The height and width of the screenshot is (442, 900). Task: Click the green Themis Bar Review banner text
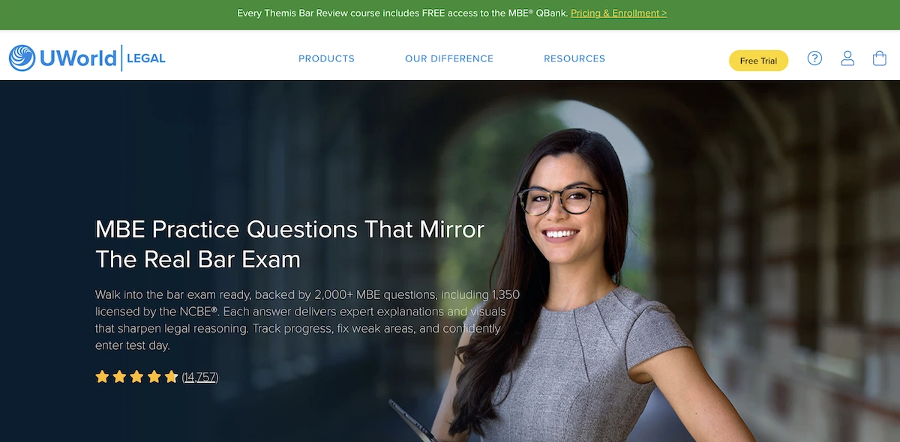pos(402,13)
